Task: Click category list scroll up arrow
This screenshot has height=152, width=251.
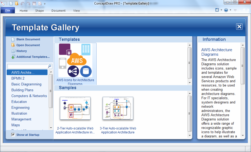Action: [x=51, y=72]
